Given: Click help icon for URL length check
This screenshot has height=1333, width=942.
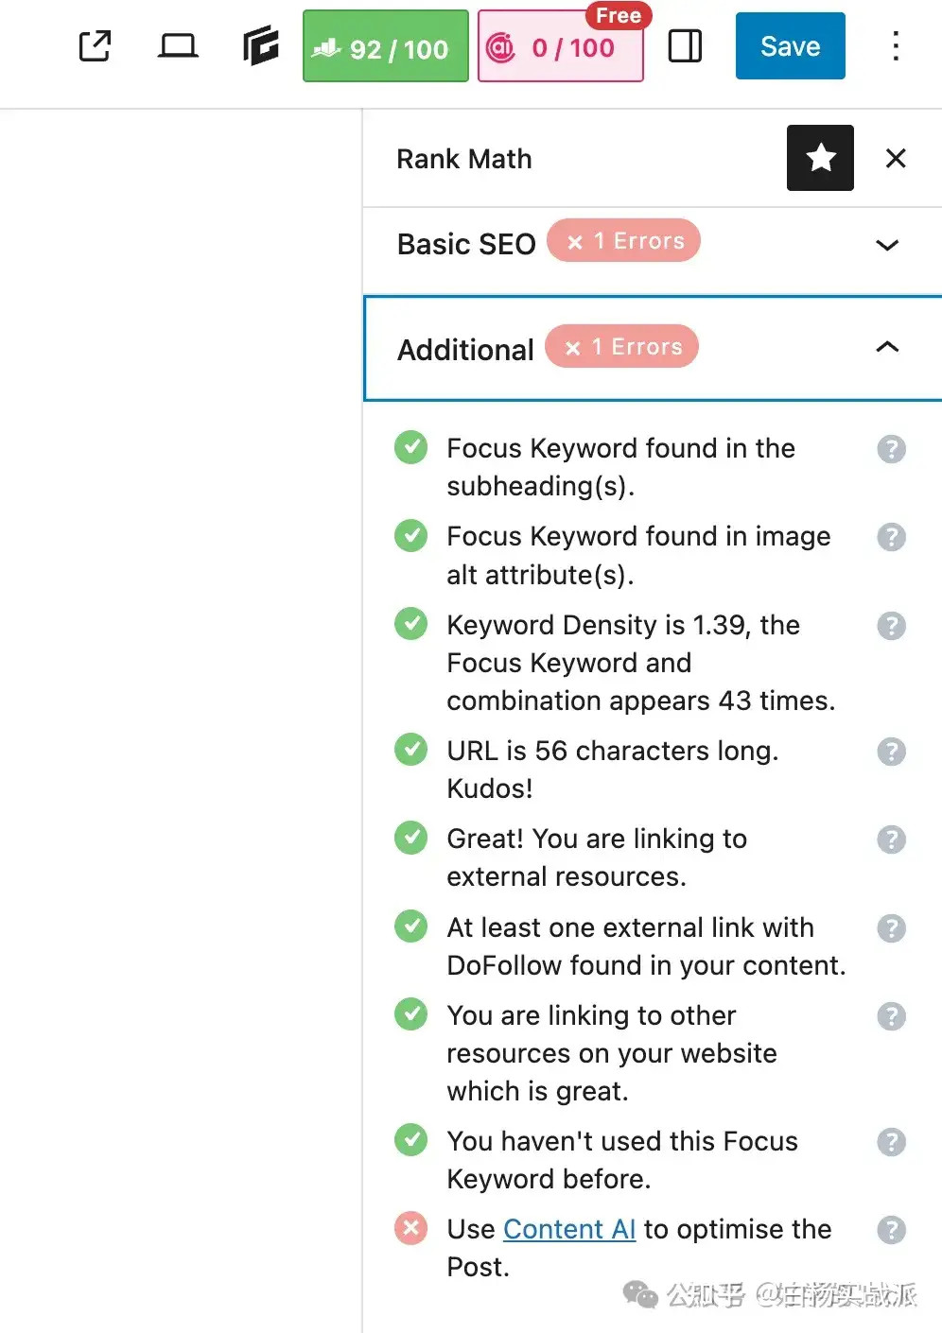Looking at the screenshot, I should click(891, 752).
